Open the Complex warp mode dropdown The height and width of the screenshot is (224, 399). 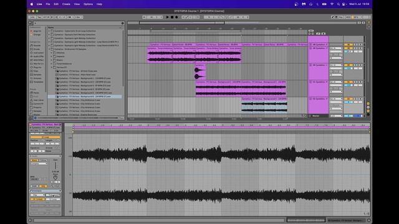(39, 164)
